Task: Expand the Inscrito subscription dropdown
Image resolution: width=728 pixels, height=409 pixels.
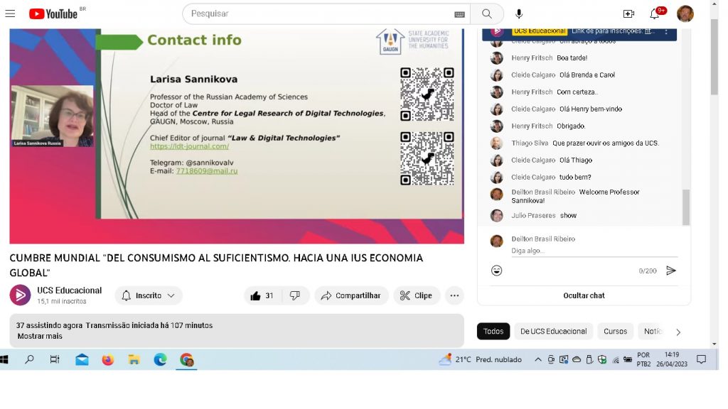Action: pyautogui.click(x=148, y=295)
